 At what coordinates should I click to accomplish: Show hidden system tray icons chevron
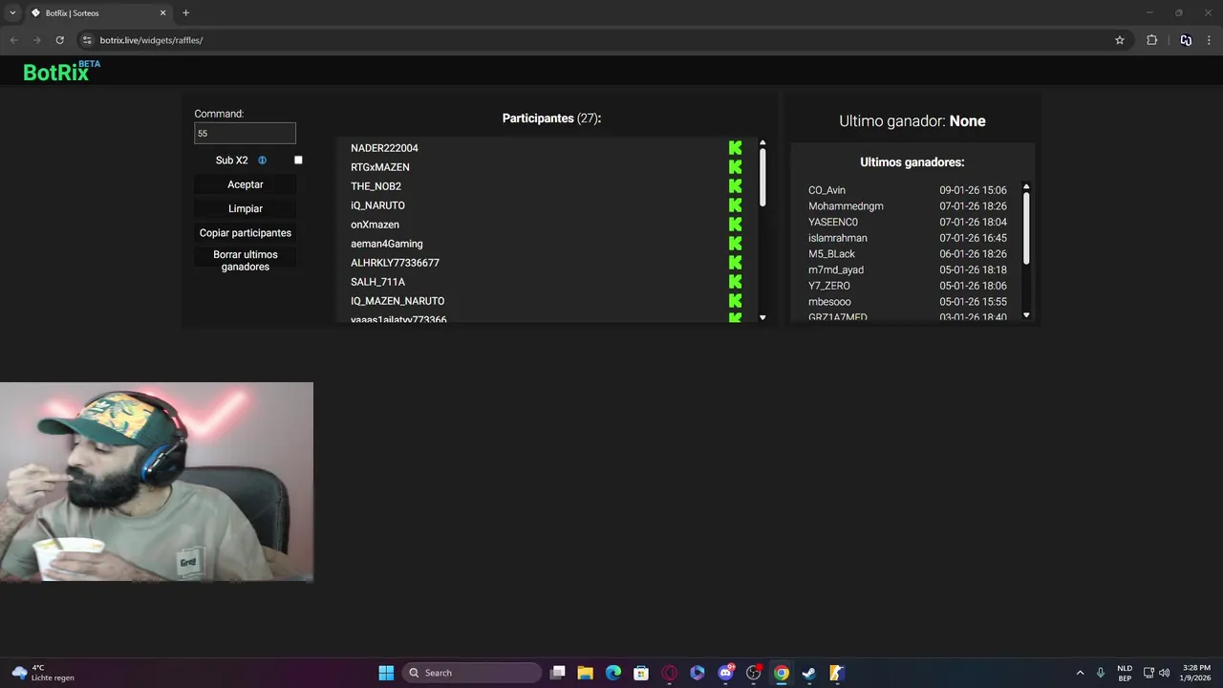point(1081,673)
